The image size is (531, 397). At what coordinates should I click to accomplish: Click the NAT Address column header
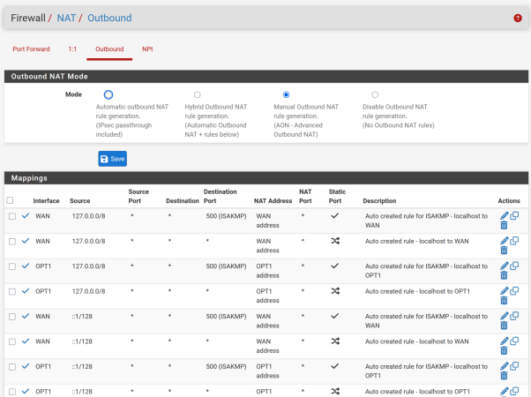(273, 201)
